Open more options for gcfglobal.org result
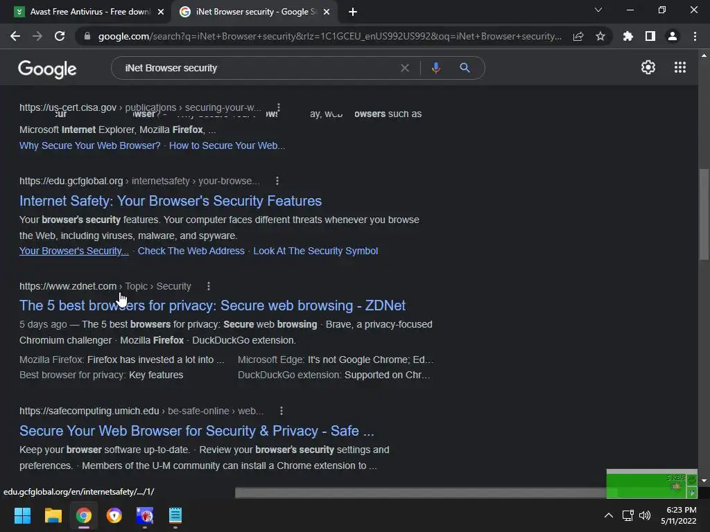710x532 pixels. click(x=277, y=181)
